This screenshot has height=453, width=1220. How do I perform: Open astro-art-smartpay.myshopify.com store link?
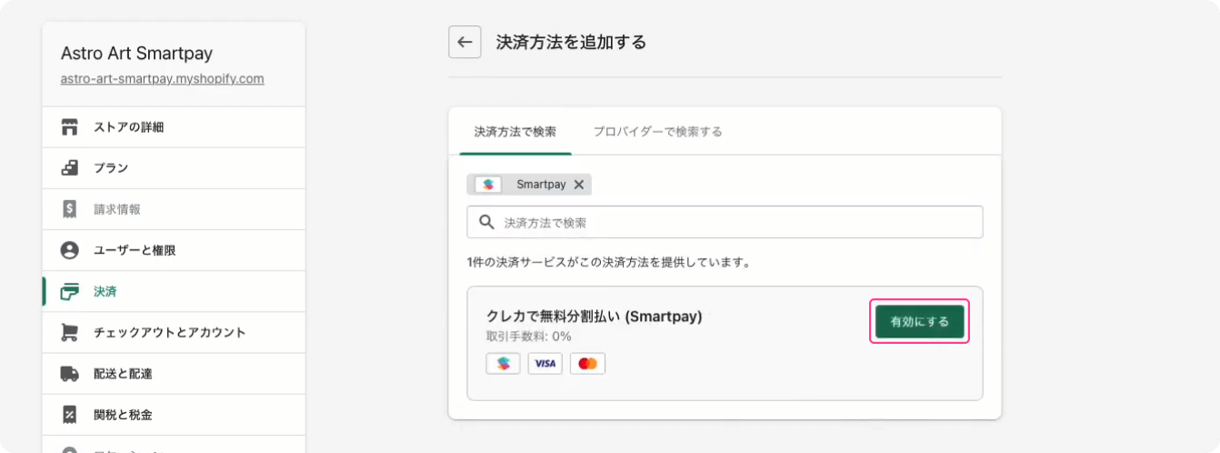(x=163, y=79)
